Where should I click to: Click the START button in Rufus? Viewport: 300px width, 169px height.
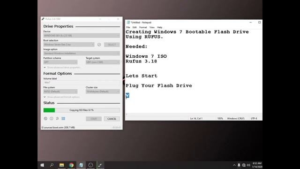click(94, 119)
